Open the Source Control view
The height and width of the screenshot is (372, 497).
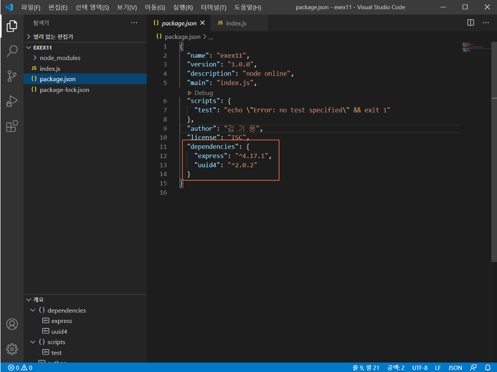click(12, 76)
